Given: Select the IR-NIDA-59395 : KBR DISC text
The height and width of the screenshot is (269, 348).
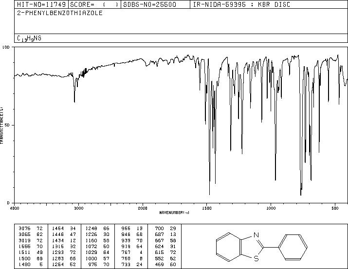Looking at the screenshot, I should point(241,4).
